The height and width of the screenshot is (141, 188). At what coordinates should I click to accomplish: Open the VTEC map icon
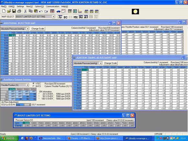point(76,17)
